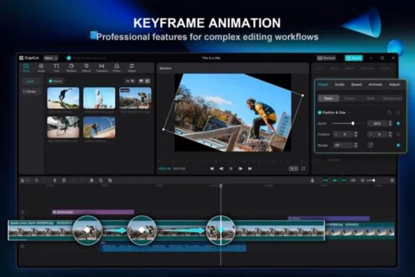The width and height of the screenshot is (415, 277).
Task: Open the Audio media tab icon
Action: pos(41,67)
